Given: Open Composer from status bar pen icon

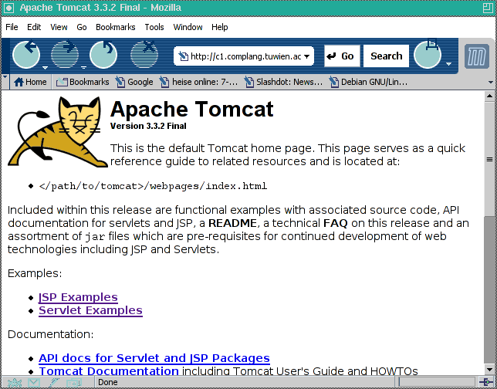Looking at the screenshot, I should pos(54,383).
